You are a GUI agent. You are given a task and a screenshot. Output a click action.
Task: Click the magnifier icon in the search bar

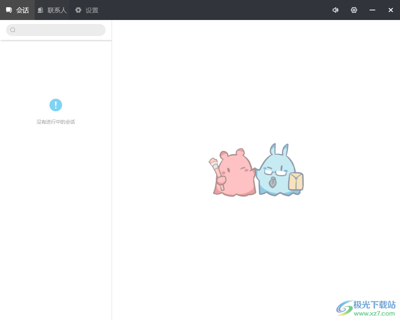pos(12,30)
